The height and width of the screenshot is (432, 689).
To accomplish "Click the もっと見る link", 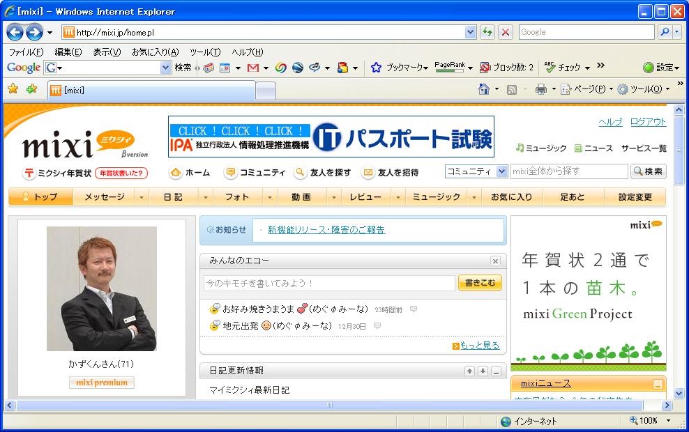I will 479,346.
